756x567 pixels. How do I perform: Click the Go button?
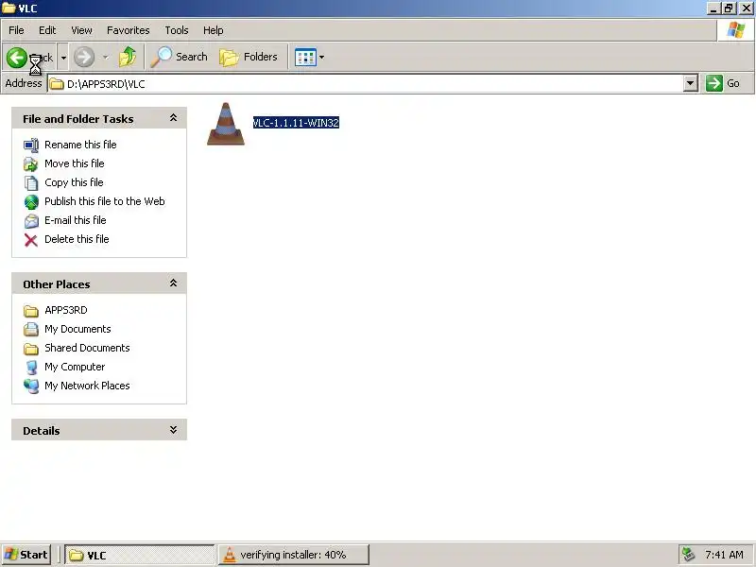[x=724, y=83]
